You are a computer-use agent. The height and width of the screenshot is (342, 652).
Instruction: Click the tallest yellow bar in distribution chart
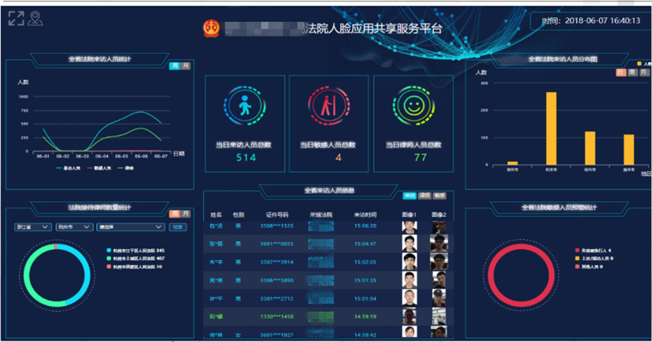click(551, 128)
